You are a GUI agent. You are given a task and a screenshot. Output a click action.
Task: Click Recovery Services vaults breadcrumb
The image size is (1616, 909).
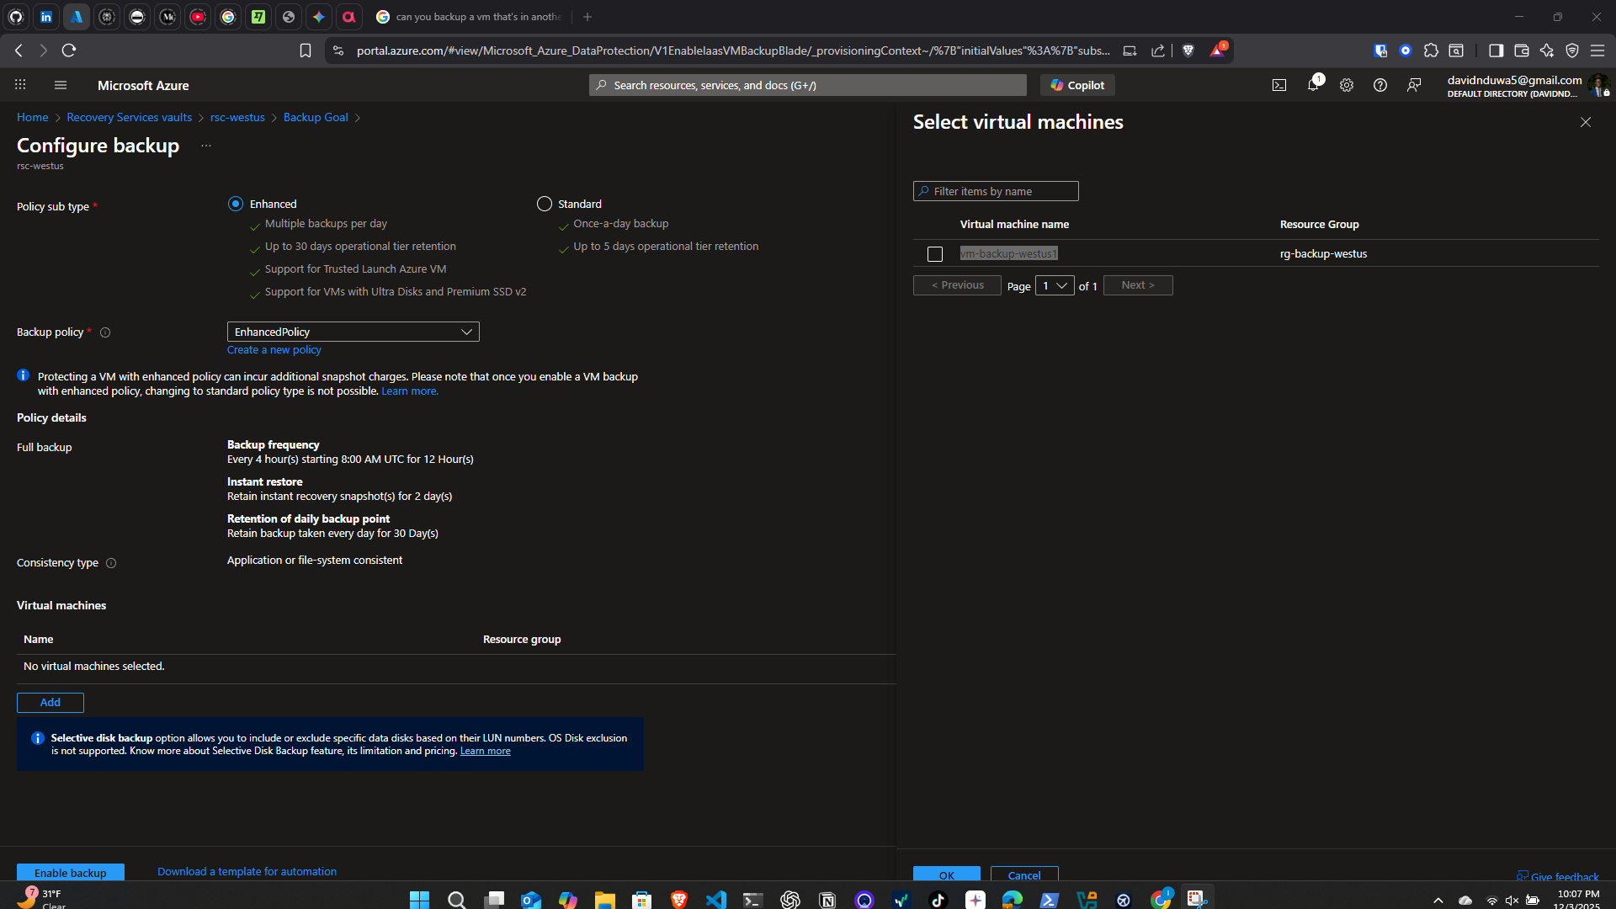[129, 117]
